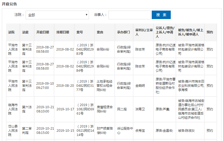The image size is (223, 141).
Task: Select the 审判长/主审人 column header
Action: [144, 32]
